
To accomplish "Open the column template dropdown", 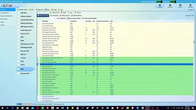I will (53, 18).
